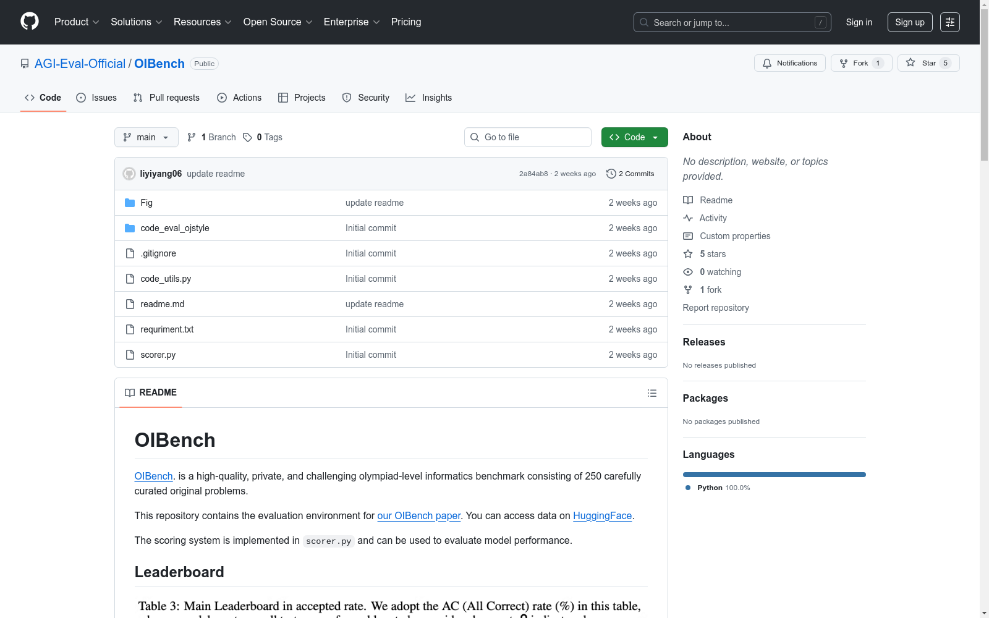Click the readme.md file icon

pyautogui.click(x=130, y=304)
